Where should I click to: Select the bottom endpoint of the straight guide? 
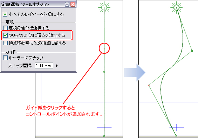pos(104,136)
